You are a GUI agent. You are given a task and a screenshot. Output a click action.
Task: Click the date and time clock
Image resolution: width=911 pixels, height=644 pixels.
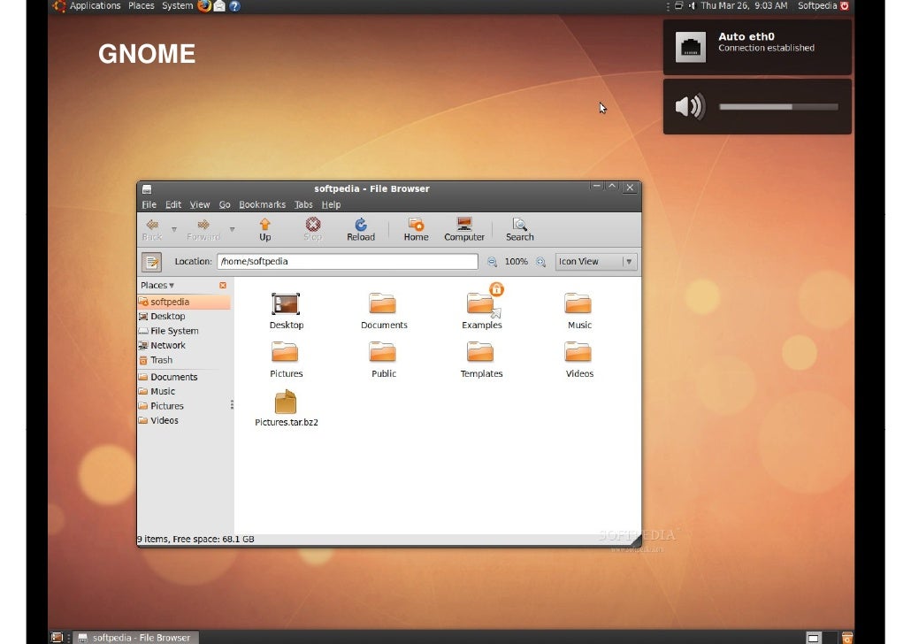(x=744, y=6)
